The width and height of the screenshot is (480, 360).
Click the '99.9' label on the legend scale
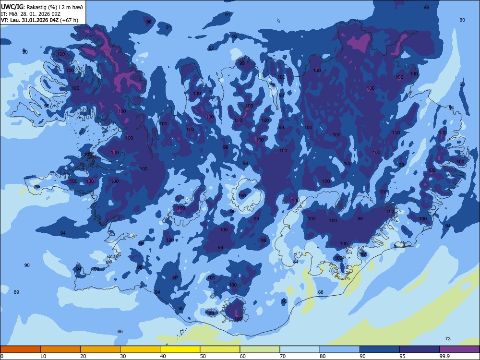coord(444,356)
